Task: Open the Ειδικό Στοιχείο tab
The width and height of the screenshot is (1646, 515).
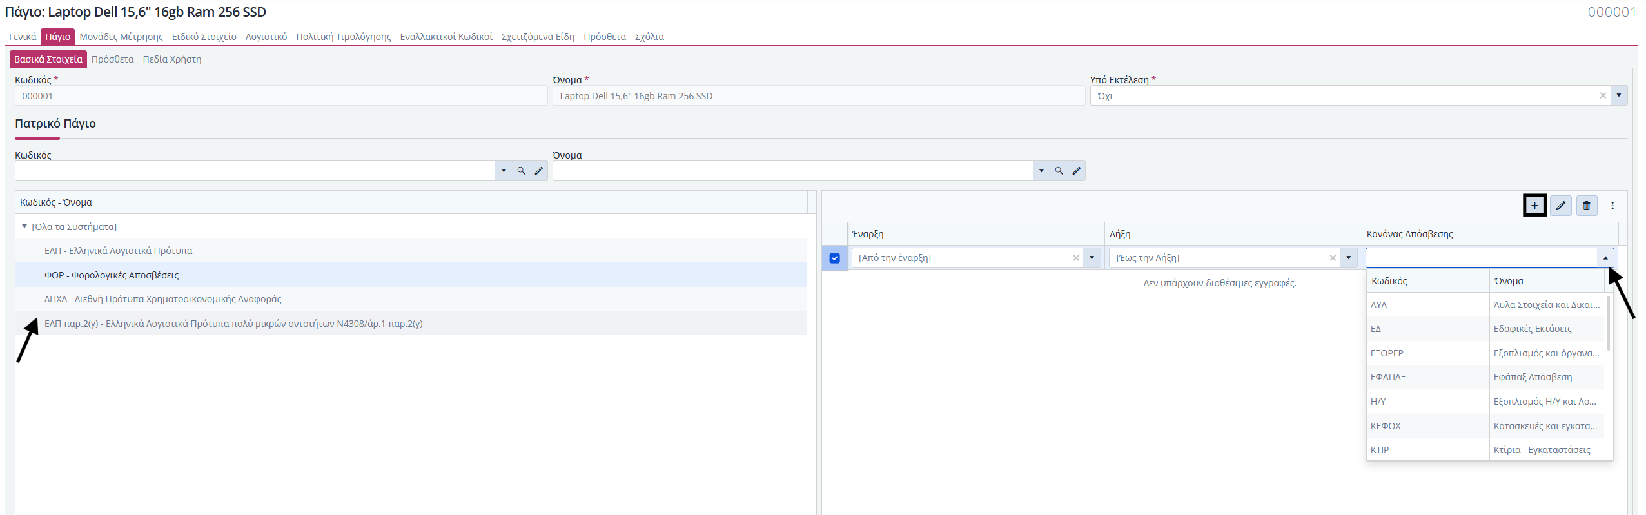Action: pos(204,37)
